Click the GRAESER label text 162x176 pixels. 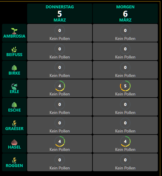[x=14, y=129]
